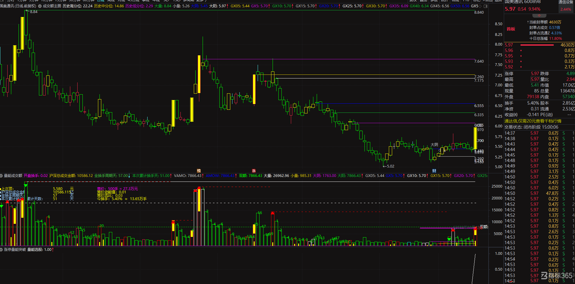The height and width of the screenshot is (284, 575).
Task: Click the 涨停 price 5.97
Action: 535,74
